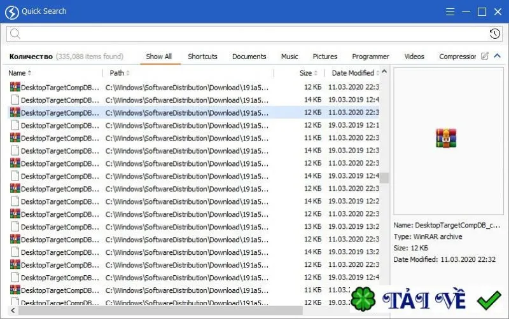Screen dimensions: 509x319
Task: Select the first WinRAR DesktopTargetCompDB file icon
Action: tap(15, 87)
